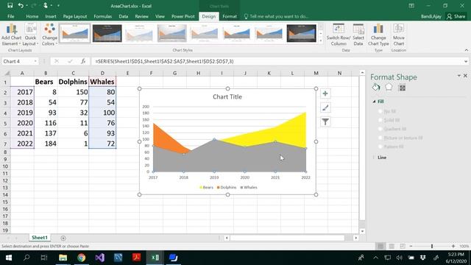Open Windows Start menu
Image resolution: width=471 pixels, height=265 pixels.
[9, 258]
